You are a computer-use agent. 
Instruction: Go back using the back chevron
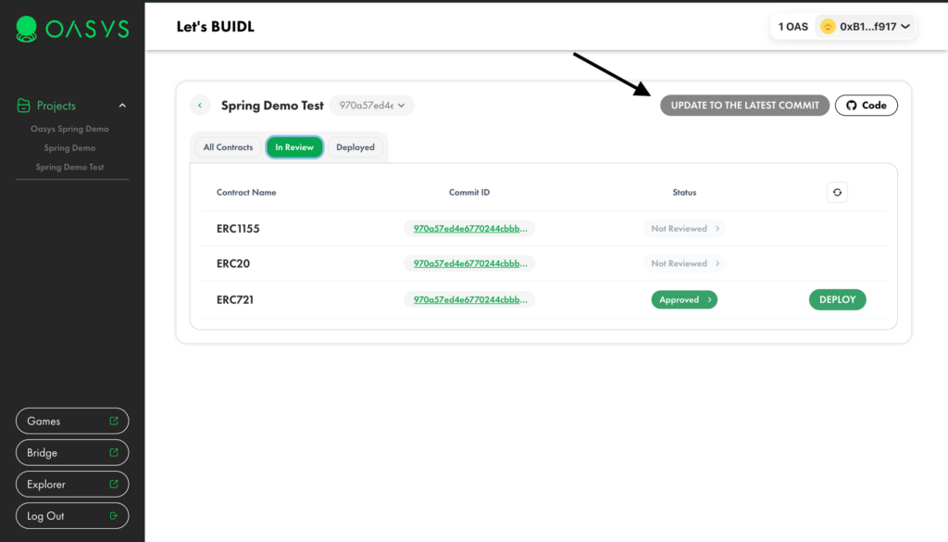tap(200, 106)
